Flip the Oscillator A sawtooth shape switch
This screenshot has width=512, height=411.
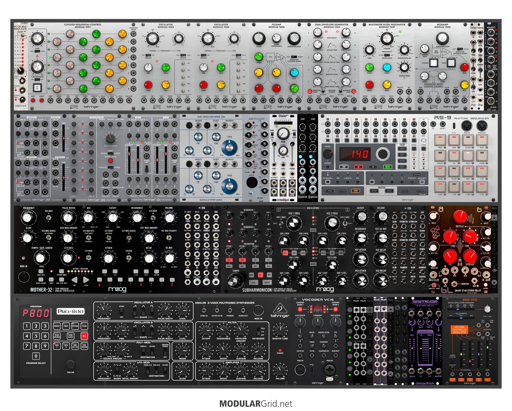pyautogui.click(x=134, y=312)
